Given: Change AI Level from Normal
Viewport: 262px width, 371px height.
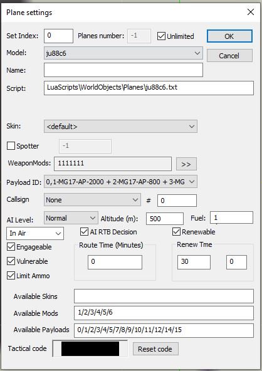Looking at the screenshot, I should pyautogui.click(x=71, y=218).
